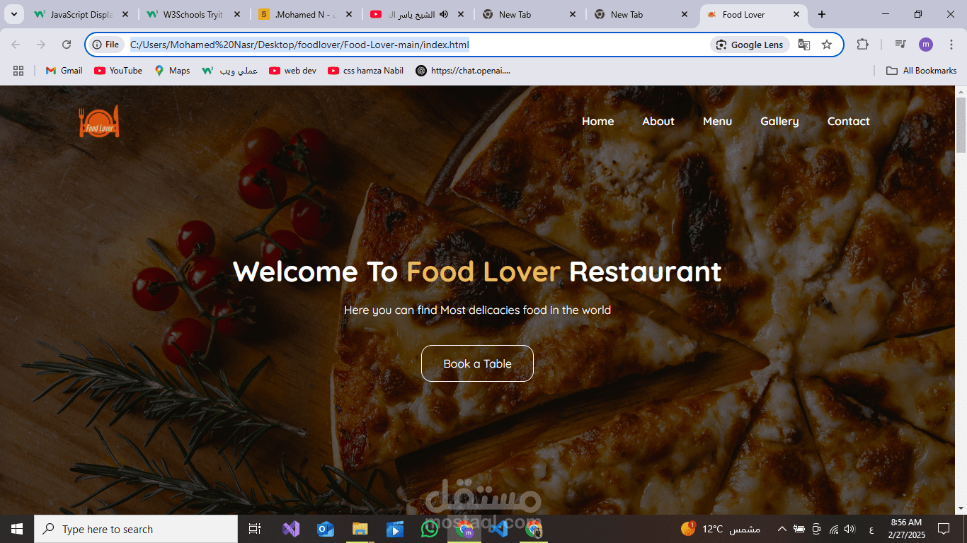The image size is (967, 543).
Task: Open the volume speaker icon
Action: tap(850, 529)
